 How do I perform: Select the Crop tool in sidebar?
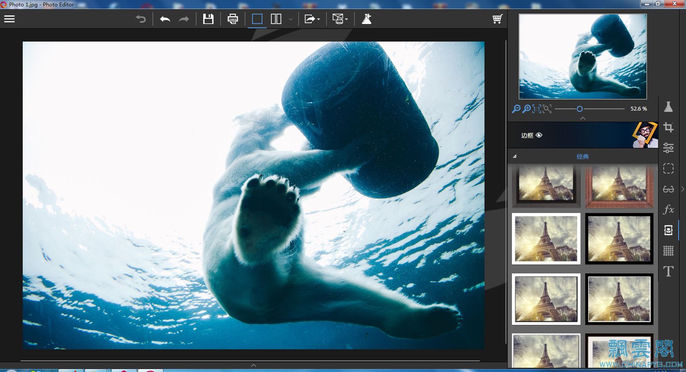pos(668,127)
